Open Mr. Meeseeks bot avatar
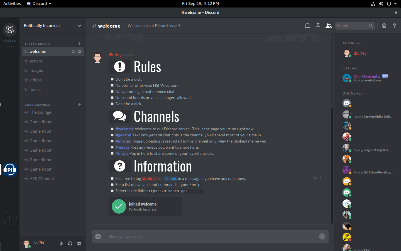This screenshot has height=251, width=401. click(347, 78)
